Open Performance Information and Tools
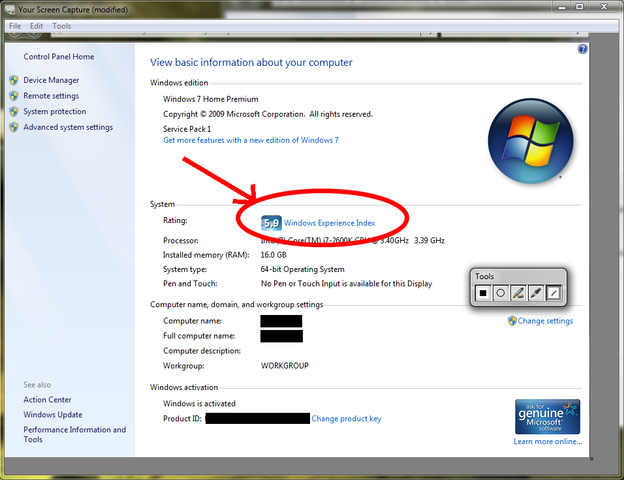The width and height of the screenshot is (624, 480). pyautogui.click(x=74, y=434)
